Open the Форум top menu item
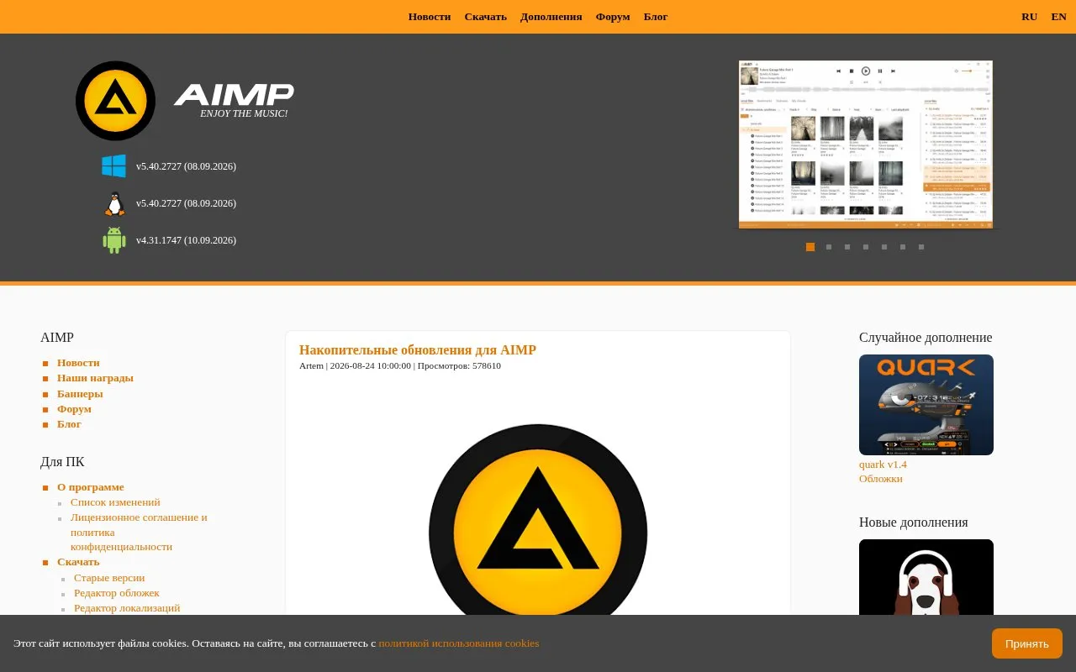The height and width of the screenshot is (672, 1076). (613, 17)
